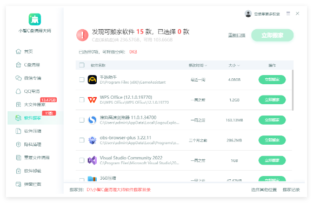The height and width of the screenshot is (203, 313).
Task: Click the 360压缩 app icon
Action: 92,179
